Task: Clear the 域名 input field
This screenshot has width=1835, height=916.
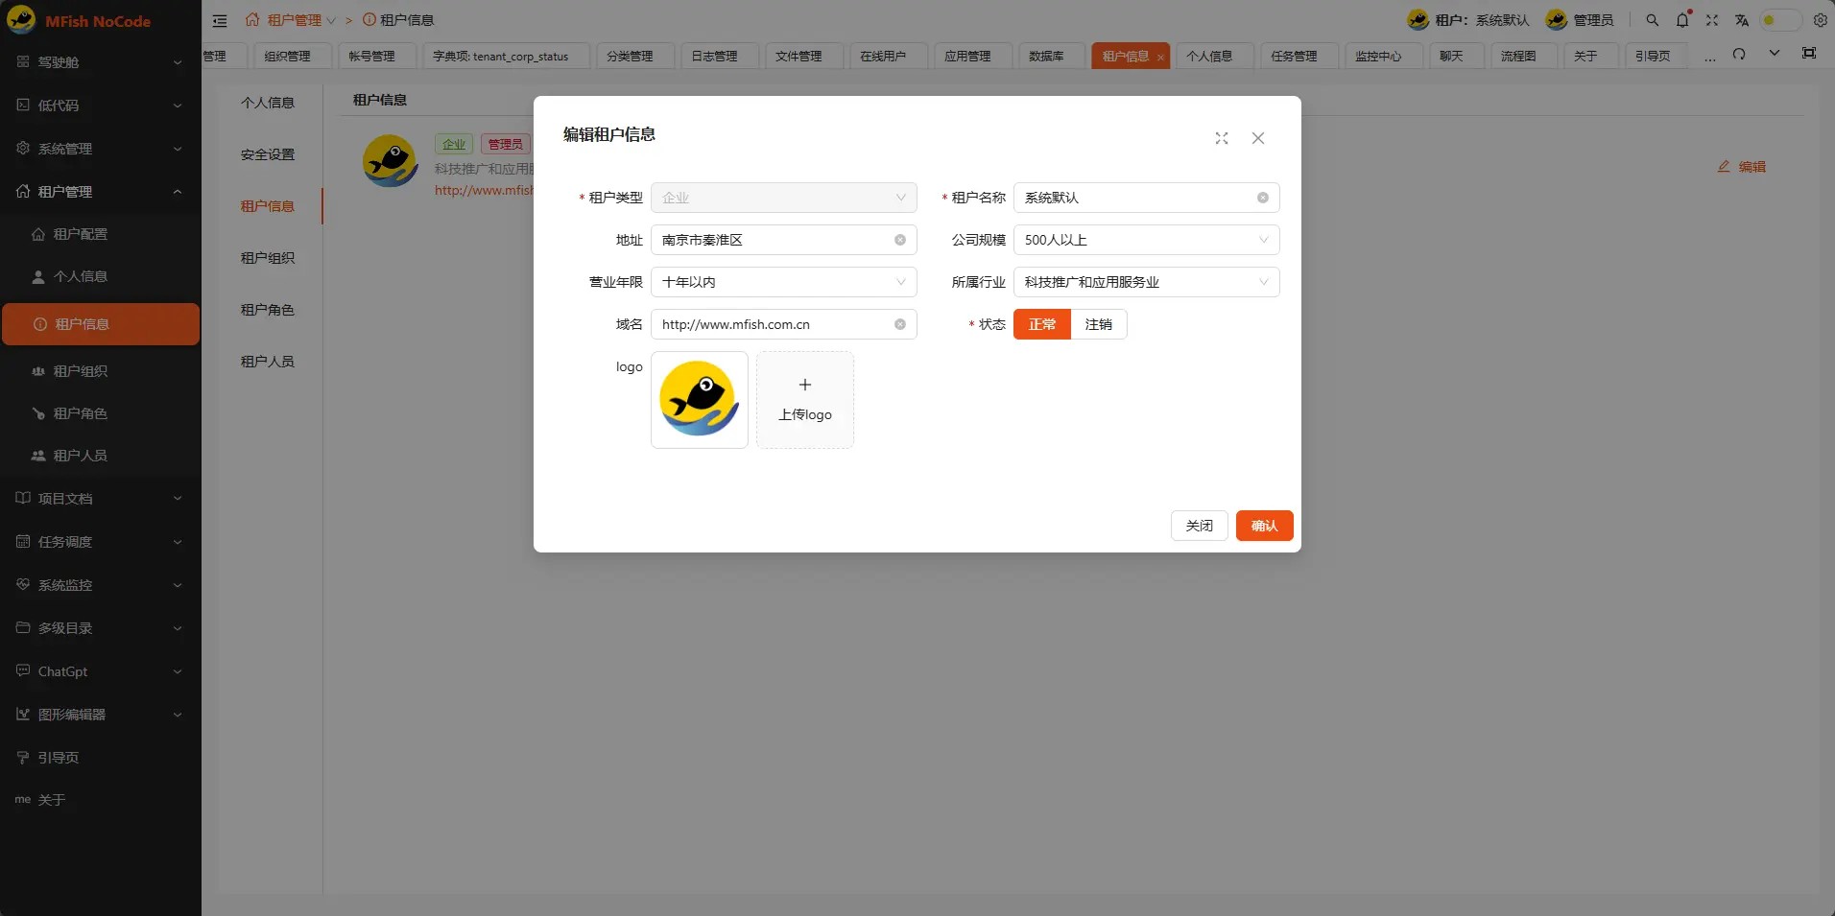Action: coord(900,324)
